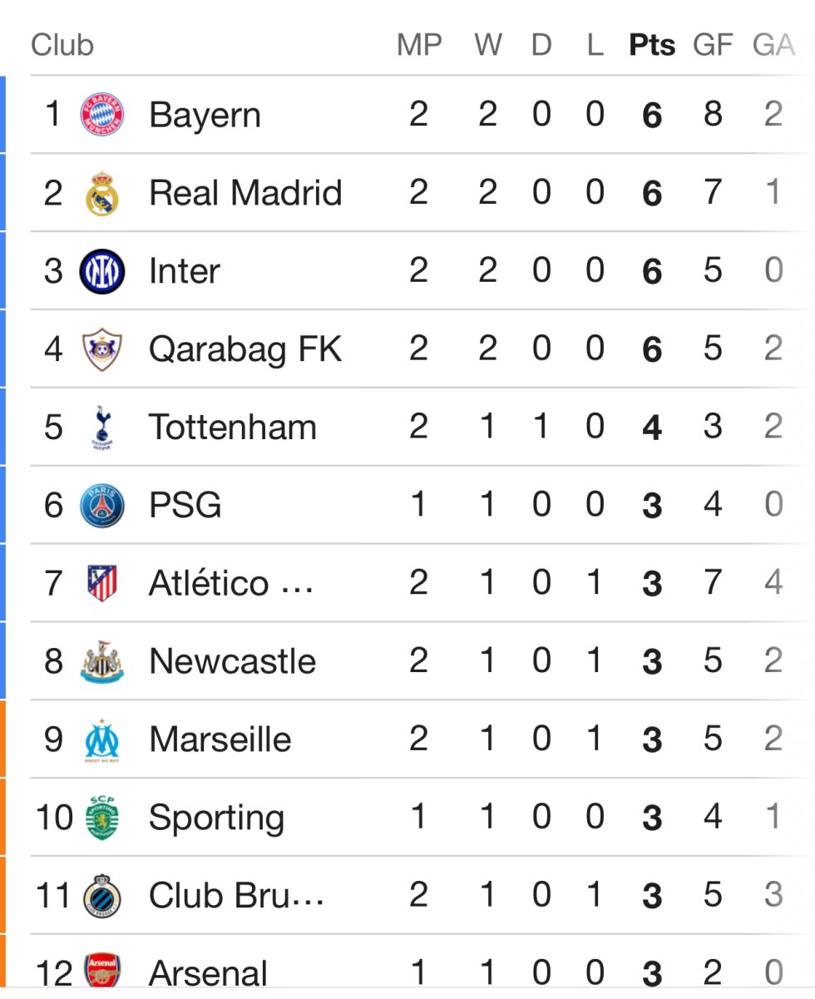Image resolution: width=815 pixels, height=999 pixels.
Task: Open the Real Madrid team name
Action: pyautogui.click(x=245, y=193)
